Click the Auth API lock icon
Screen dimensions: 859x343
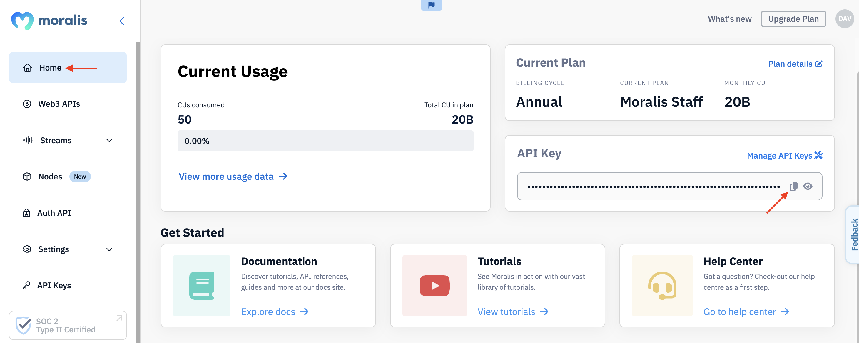(26, 213)
